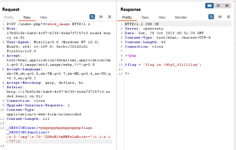
Task: Switch Response view to Hex tab
Action: 162,18
